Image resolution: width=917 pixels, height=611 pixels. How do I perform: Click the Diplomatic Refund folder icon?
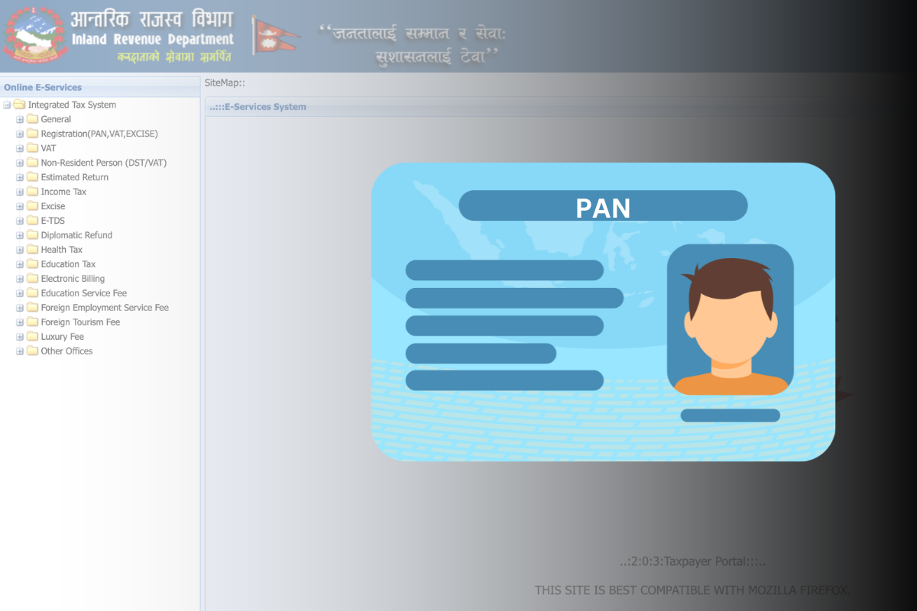point(32,234)
